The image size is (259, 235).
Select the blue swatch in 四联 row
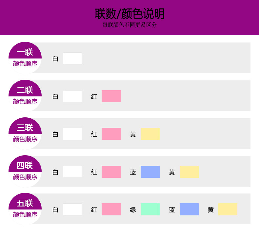click(150, 172)
